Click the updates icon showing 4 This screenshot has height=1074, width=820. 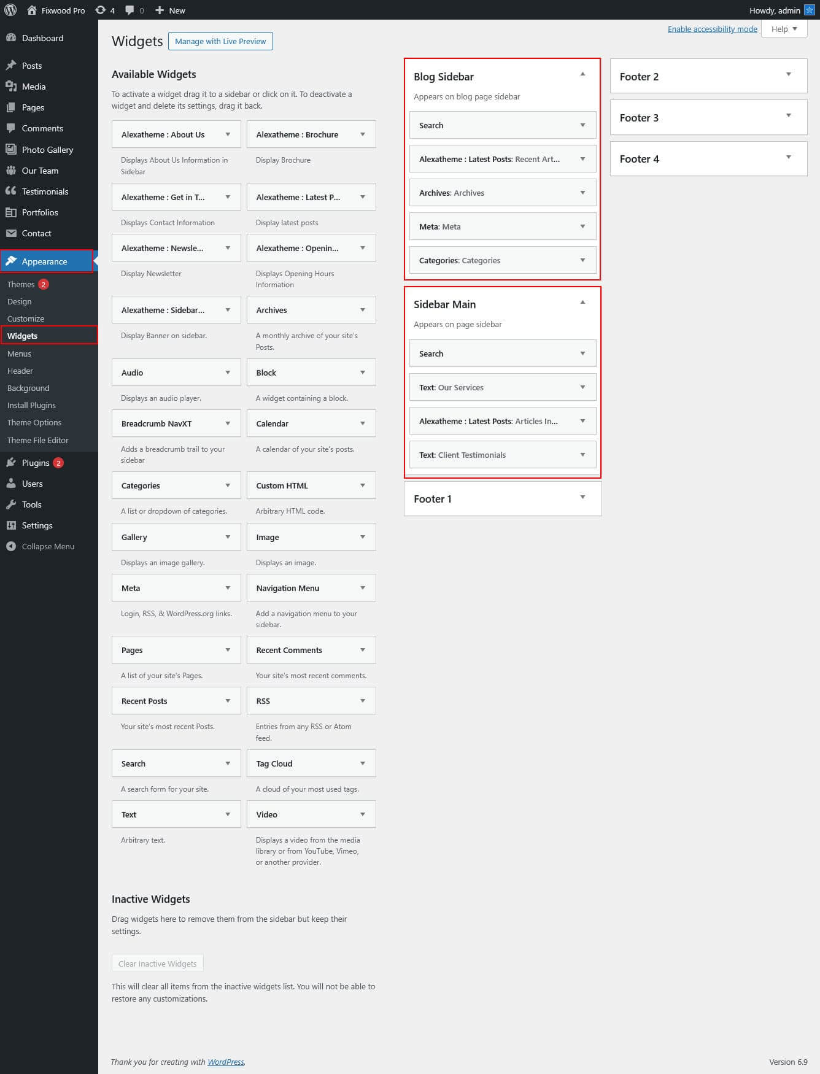101,10
